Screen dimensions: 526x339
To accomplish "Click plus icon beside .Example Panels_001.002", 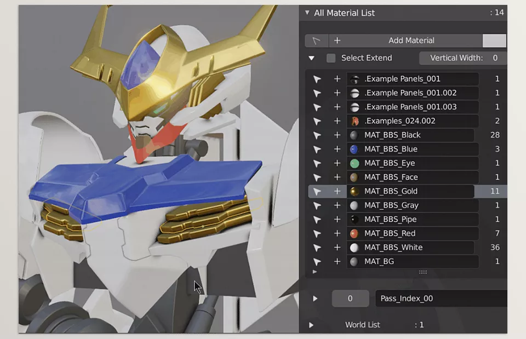I will click(x=337, y=93).
